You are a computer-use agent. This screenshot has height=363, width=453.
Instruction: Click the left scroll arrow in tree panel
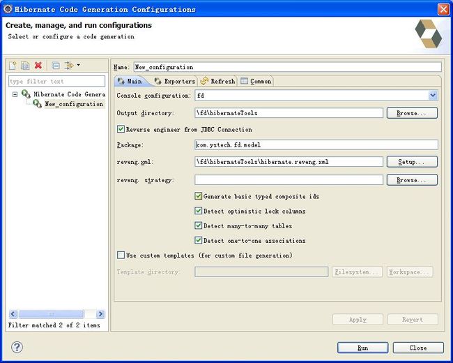[13, 314]
